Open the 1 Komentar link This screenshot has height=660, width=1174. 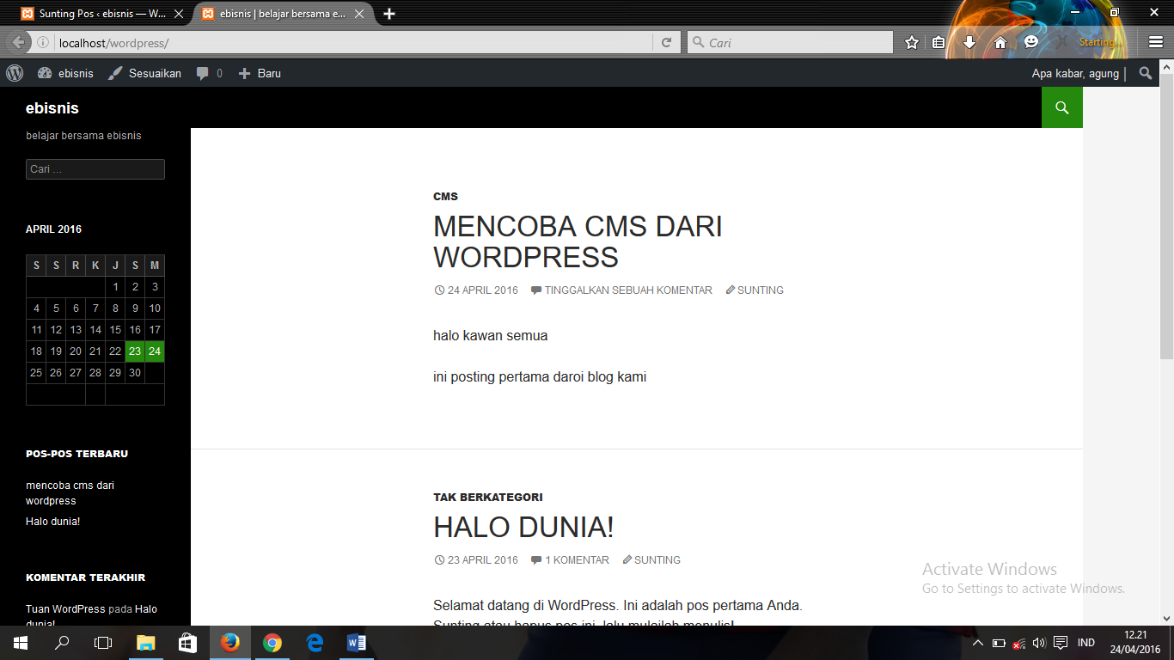point(570,560)
